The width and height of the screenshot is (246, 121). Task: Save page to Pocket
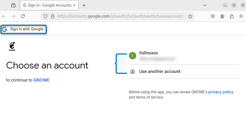(213, 16)
